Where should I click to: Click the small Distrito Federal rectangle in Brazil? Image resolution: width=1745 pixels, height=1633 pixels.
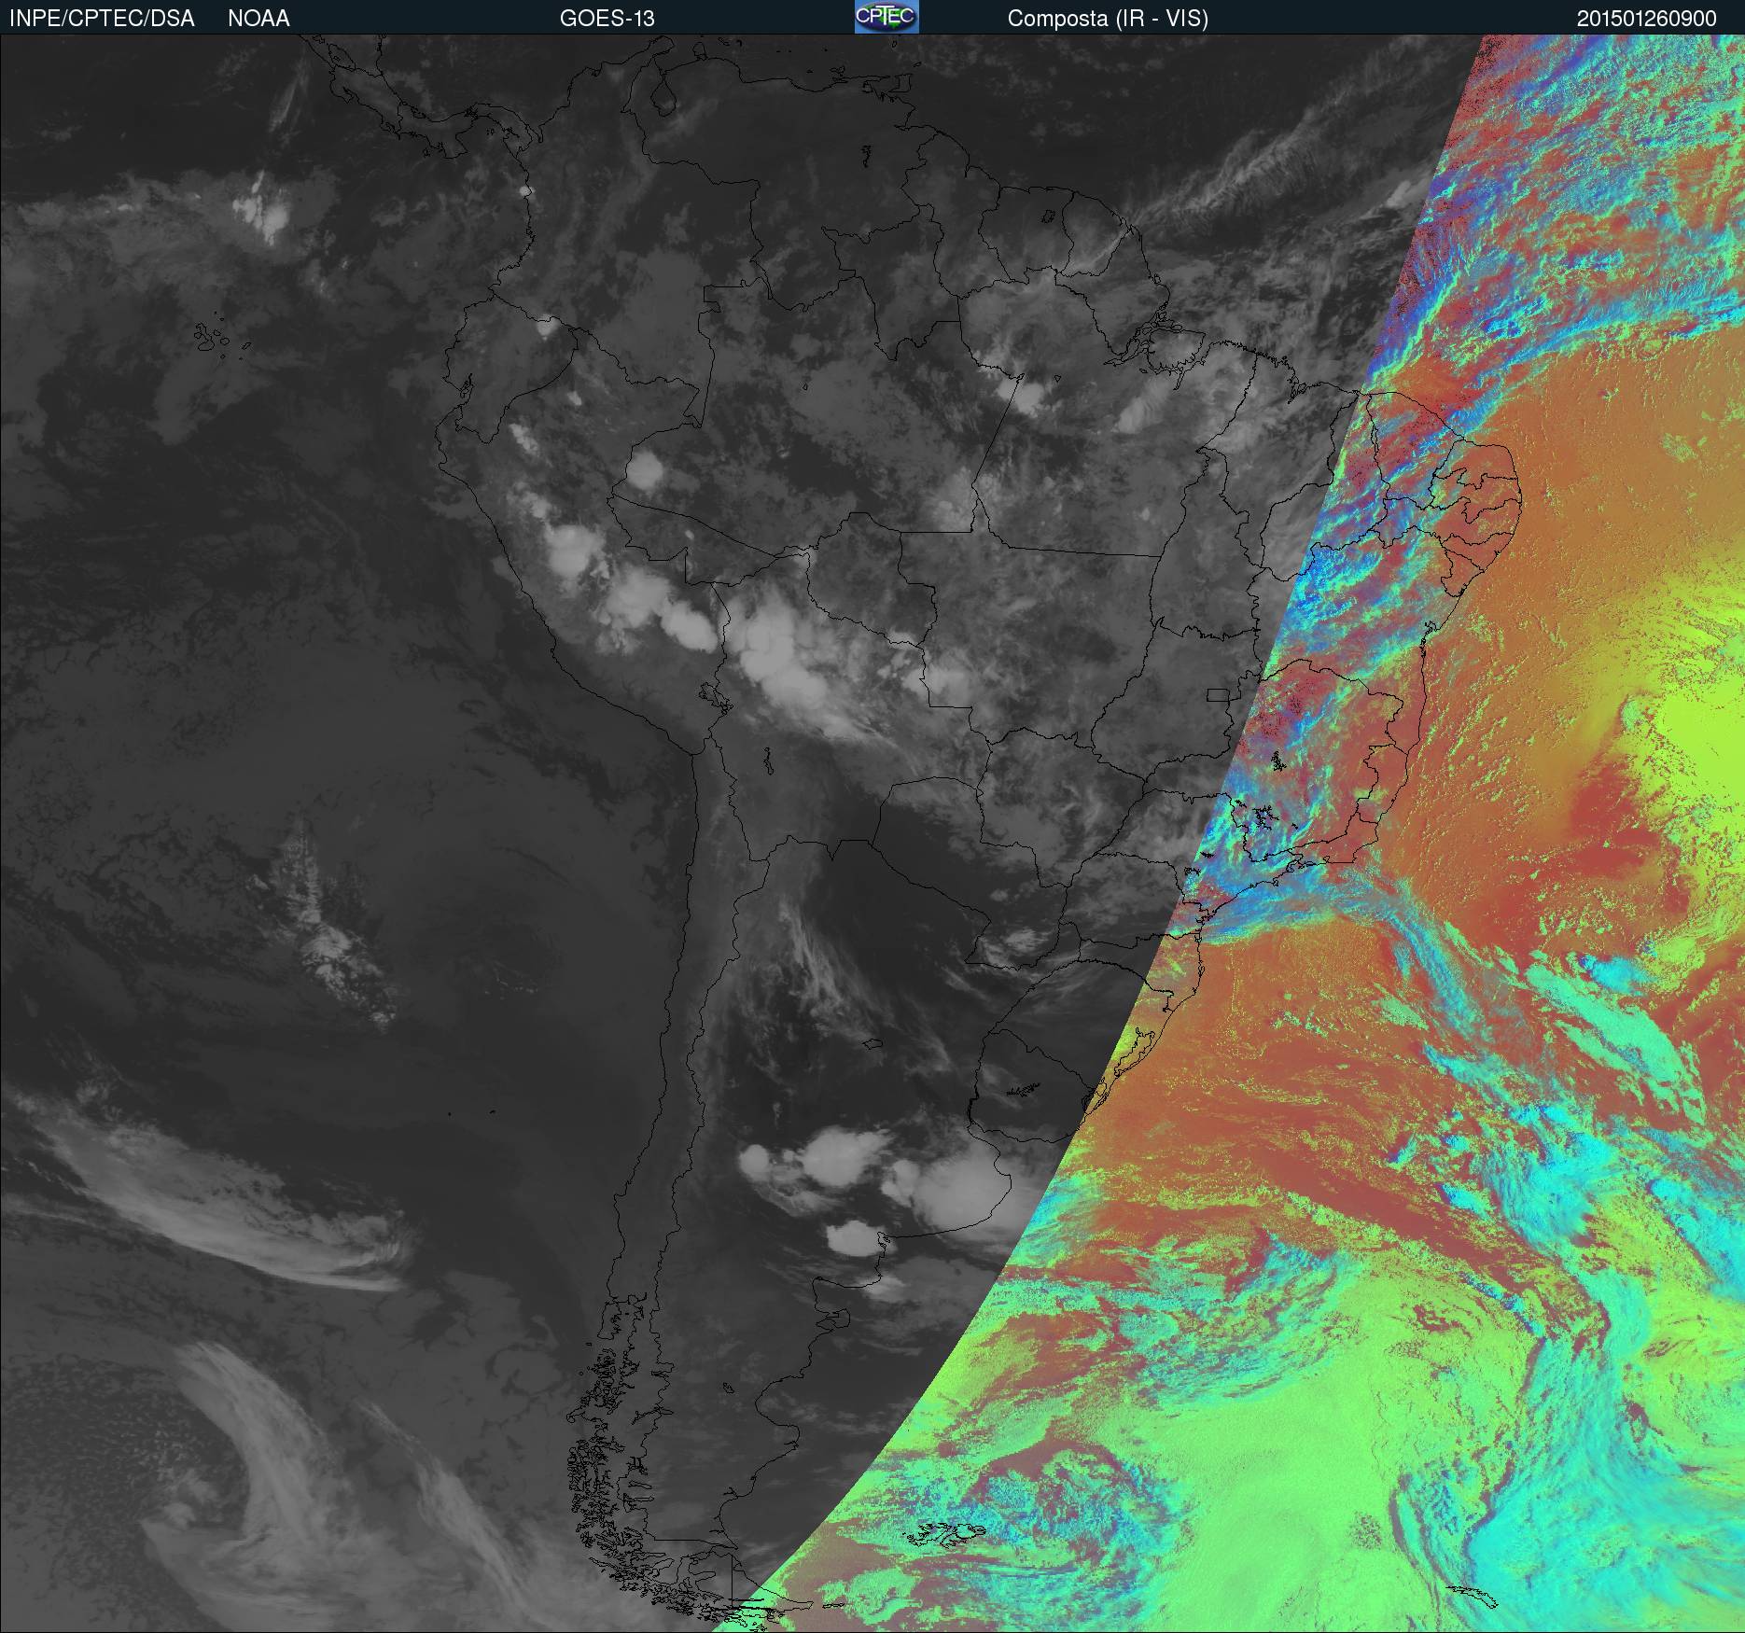click(x=1218, y=694)
